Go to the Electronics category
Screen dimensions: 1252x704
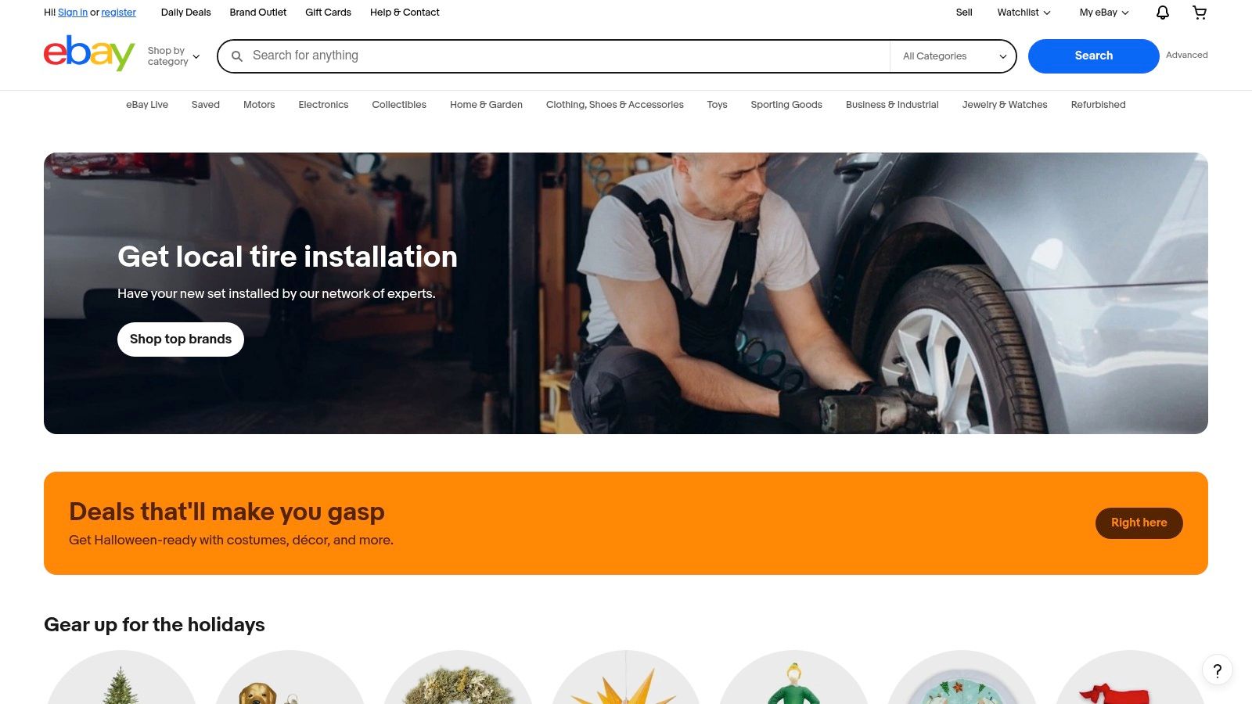coord(323,105)
